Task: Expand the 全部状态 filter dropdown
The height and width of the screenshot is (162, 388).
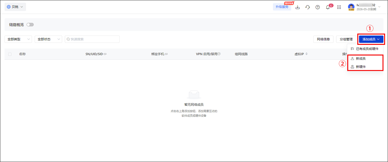Action: click(x=48, y=39)
